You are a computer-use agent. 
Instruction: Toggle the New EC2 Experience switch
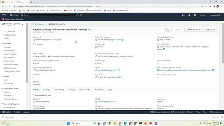click(x=3, y=24)
